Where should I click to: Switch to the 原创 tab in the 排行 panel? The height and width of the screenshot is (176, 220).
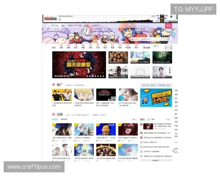pyautogui.click(x=153, y=119)
